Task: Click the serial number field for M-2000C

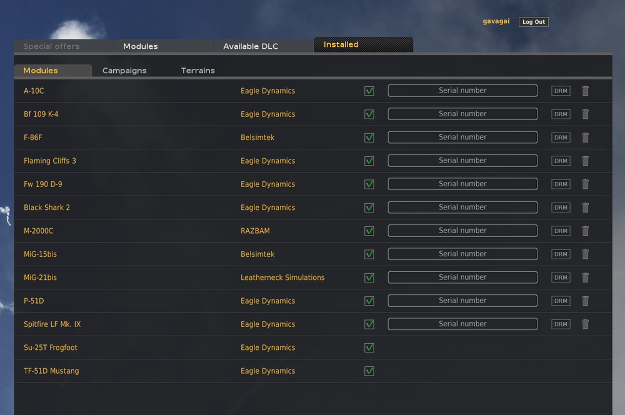Action: click(462, 231)
